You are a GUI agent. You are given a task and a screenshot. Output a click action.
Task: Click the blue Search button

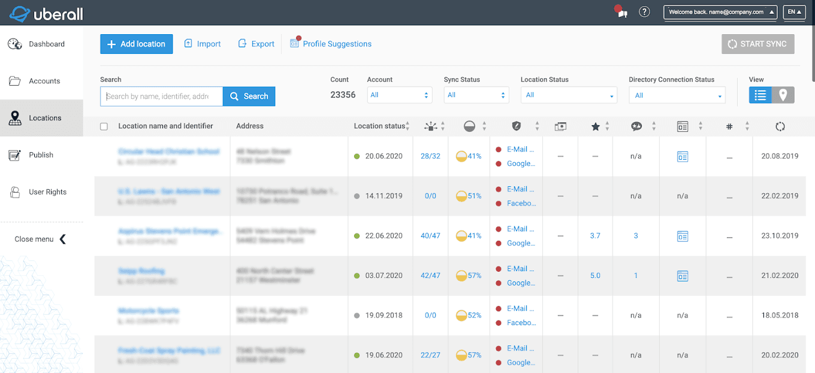(x=249, y=96)
